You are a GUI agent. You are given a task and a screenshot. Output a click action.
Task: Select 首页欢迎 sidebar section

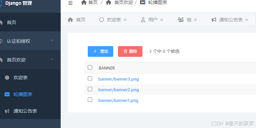pos(30,59)
